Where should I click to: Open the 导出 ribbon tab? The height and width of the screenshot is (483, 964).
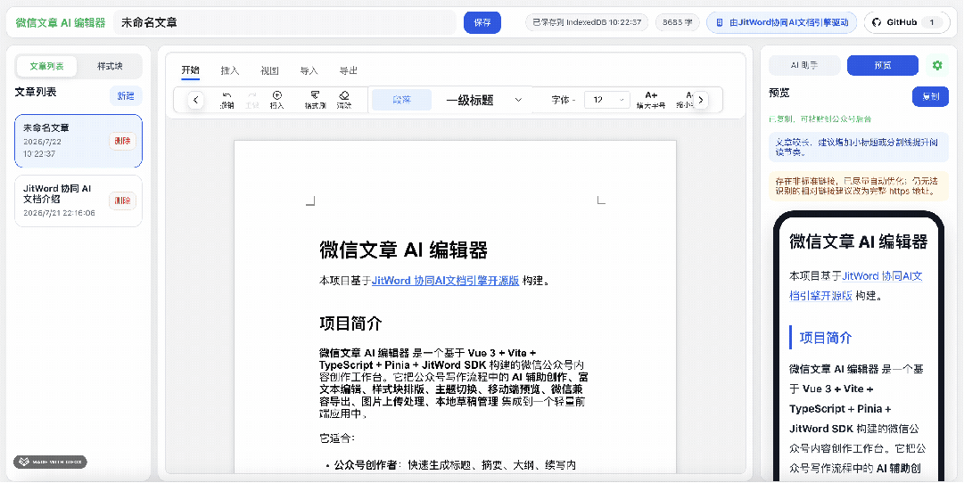click(349, 70)
